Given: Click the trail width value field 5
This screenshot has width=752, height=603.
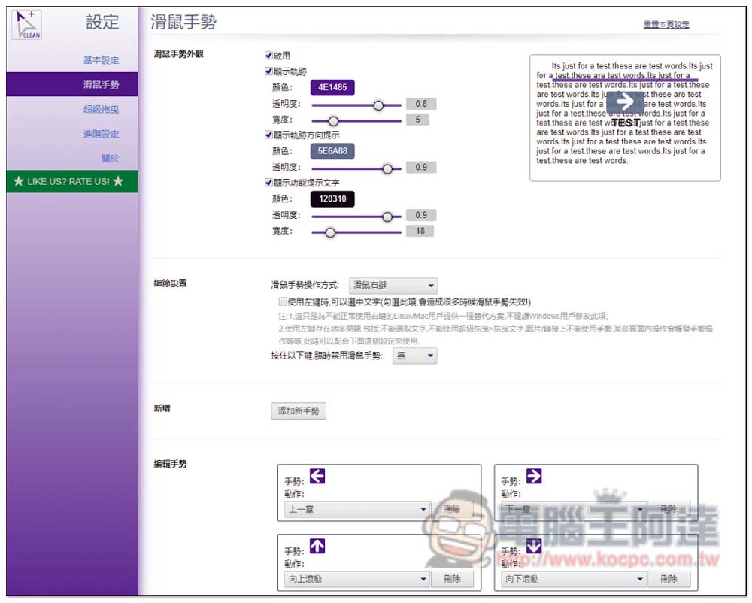Looking at the screenshot, I should point(417,120).
